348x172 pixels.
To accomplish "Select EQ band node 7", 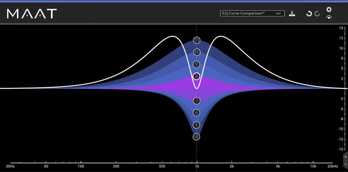I will click(x=197, y=101).
